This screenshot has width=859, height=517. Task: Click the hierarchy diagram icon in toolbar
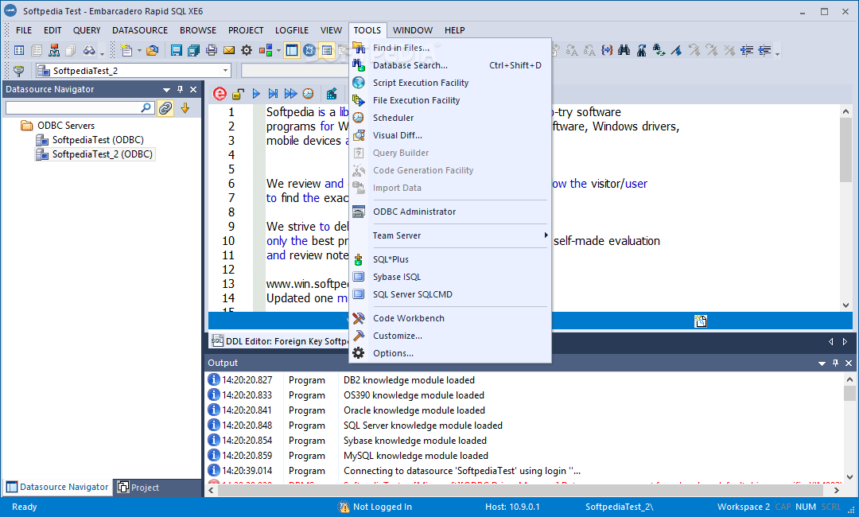point(54,50)
